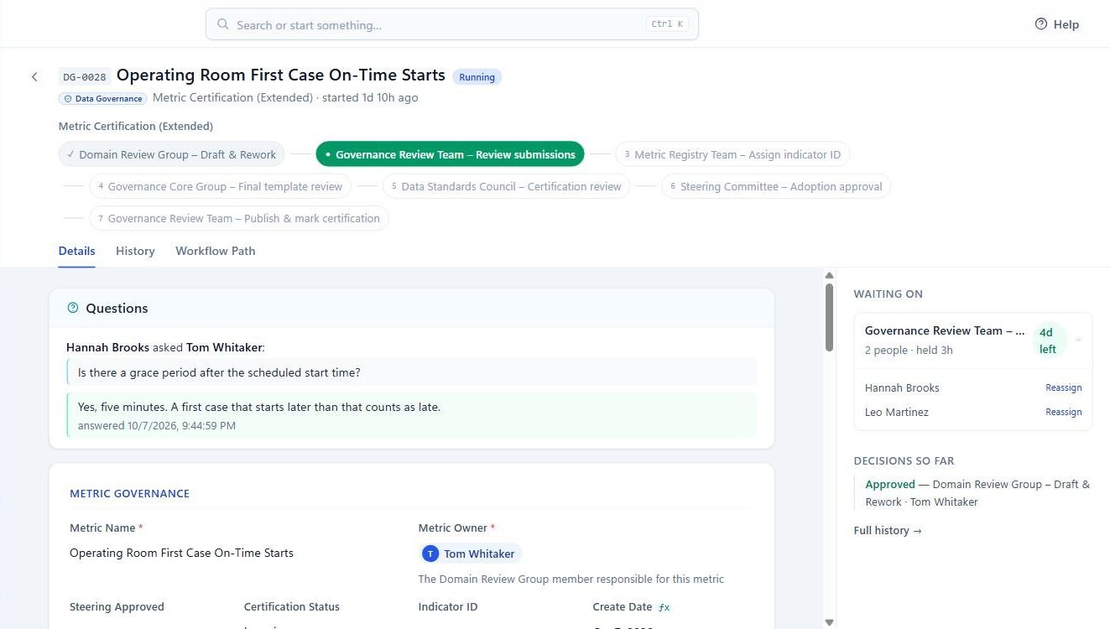Reassign Leo Martinez
This screenshot has height=629, width=1110.
1063,413
